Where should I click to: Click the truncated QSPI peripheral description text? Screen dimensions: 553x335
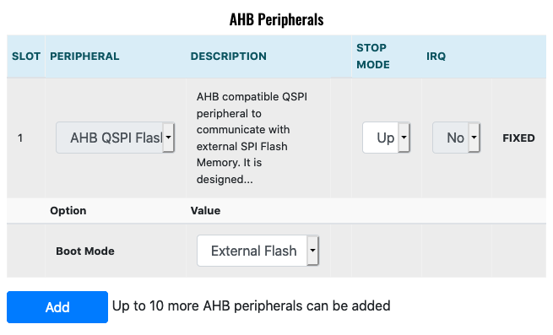[x=252, y=138]
